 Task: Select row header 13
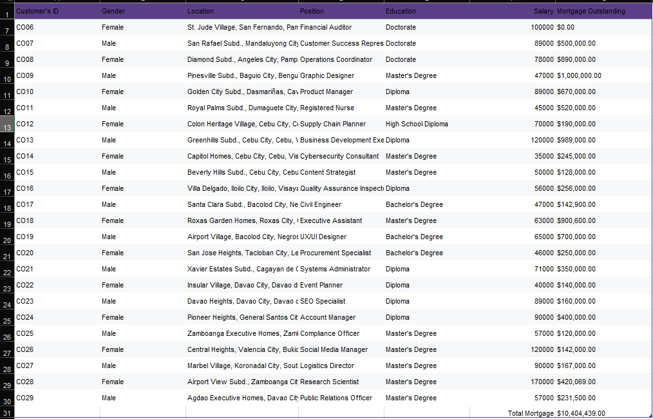tap(7, 124)
